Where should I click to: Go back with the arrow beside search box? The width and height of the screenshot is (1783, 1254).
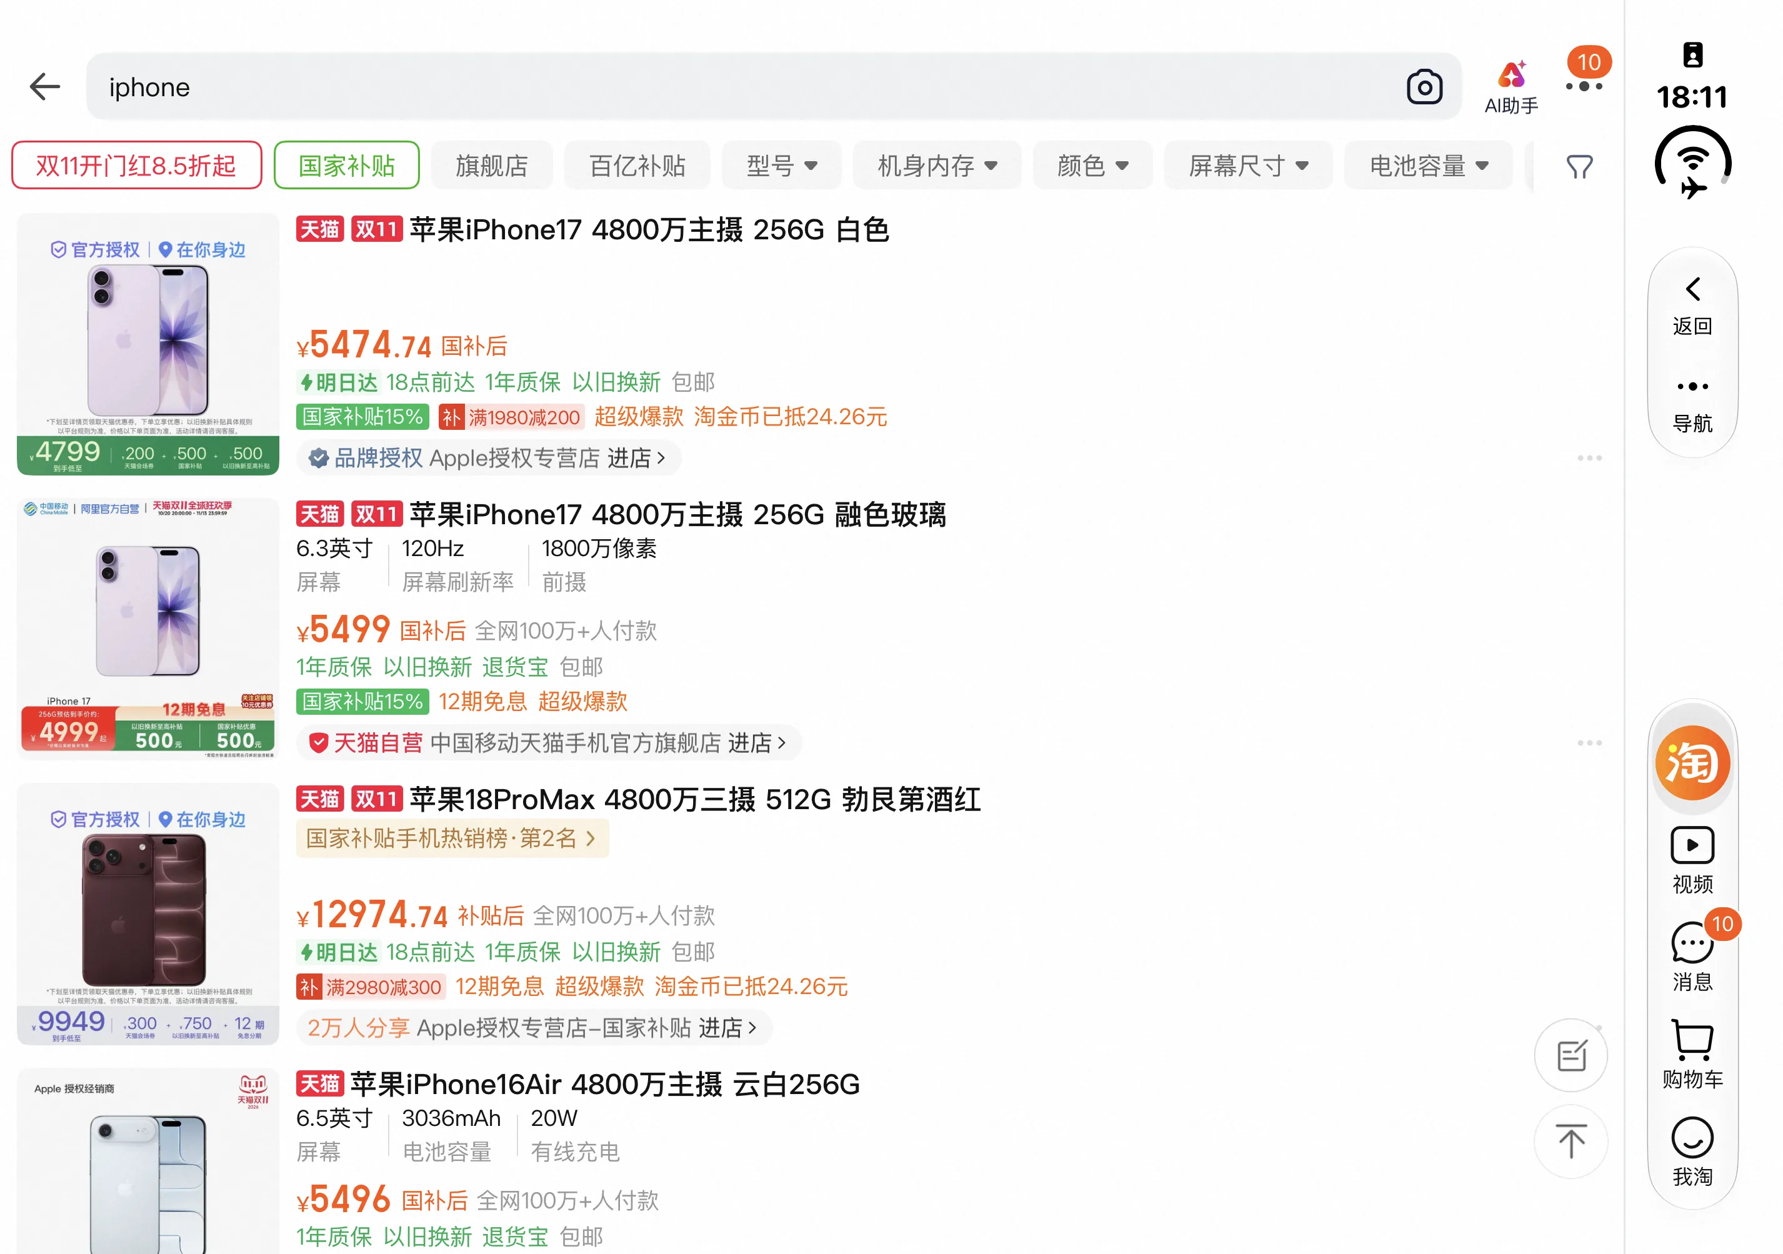tap(44, 87)
